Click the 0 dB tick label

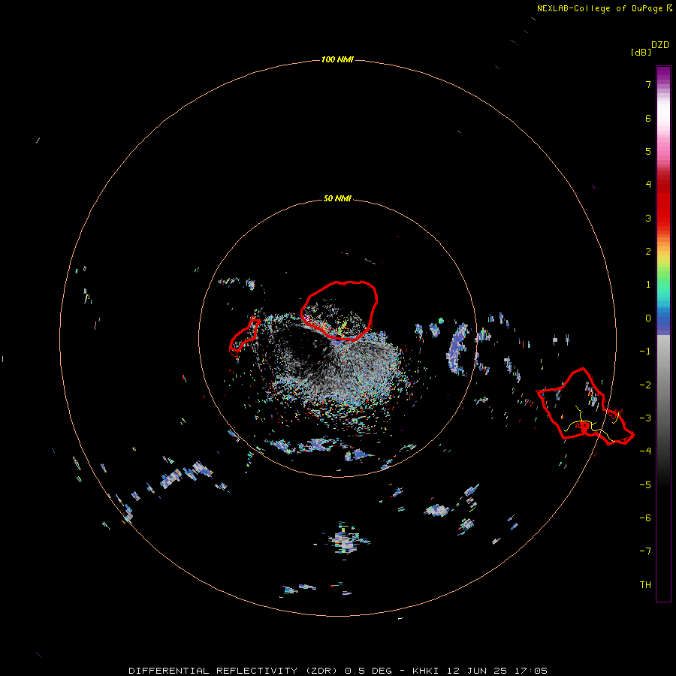(648, 318)
